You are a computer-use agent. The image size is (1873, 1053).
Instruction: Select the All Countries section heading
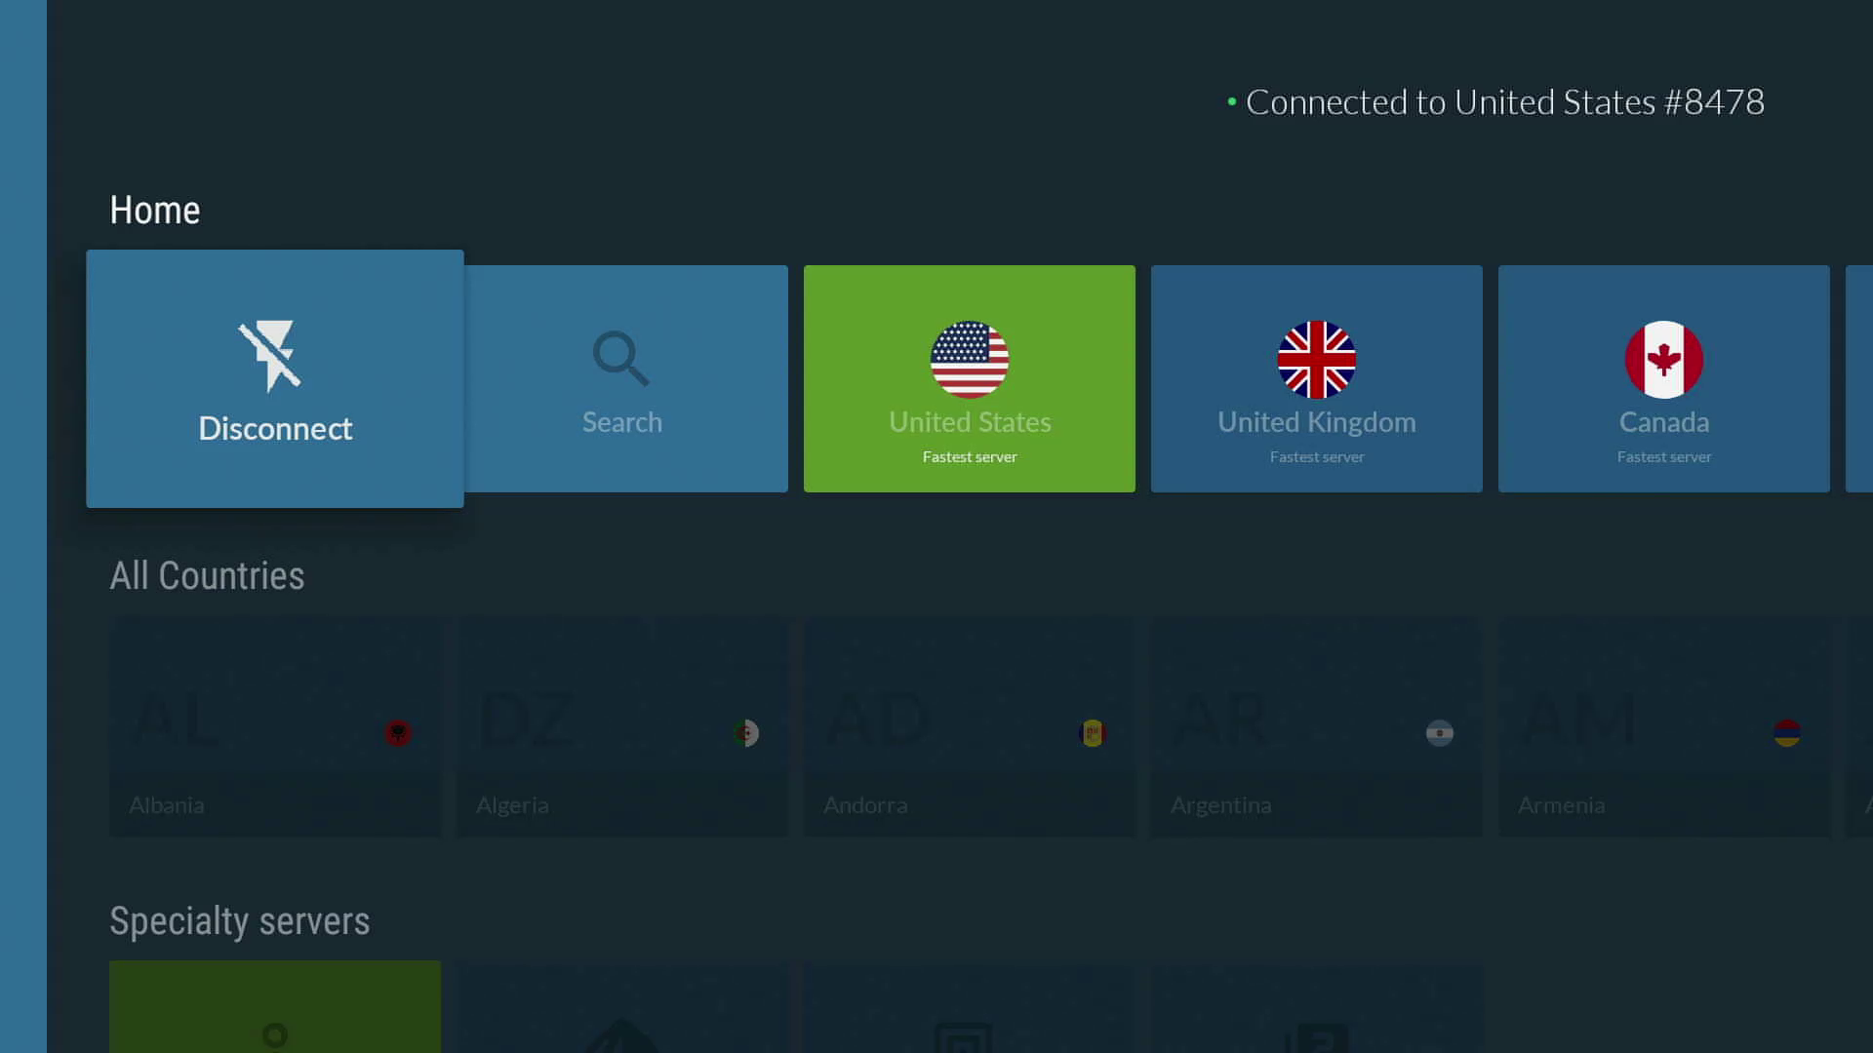[x=207, y=575]
